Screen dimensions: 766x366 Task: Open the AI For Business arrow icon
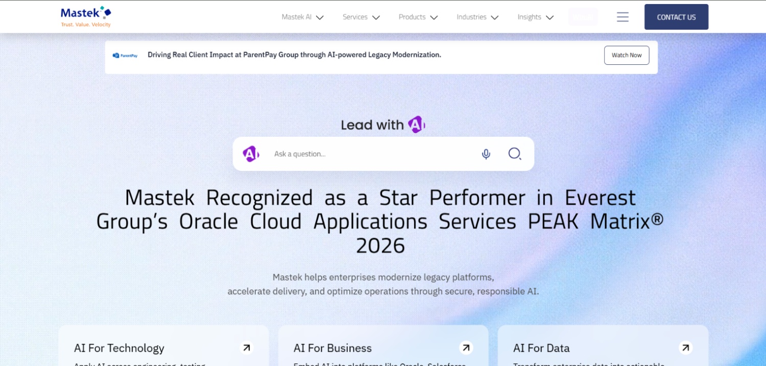coord(466,348)
